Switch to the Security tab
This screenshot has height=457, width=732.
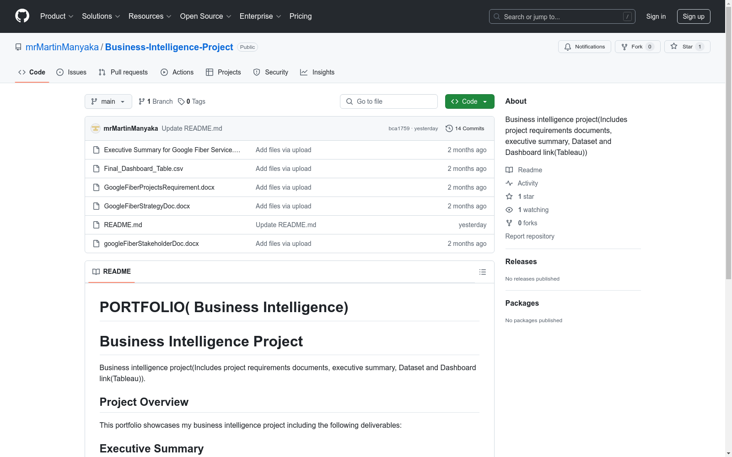(271, 72)
